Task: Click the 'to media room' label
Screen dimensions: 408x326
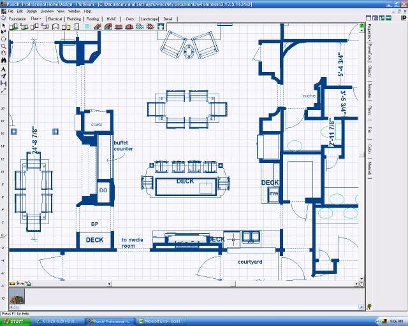Action: click(x=132, y=243)
